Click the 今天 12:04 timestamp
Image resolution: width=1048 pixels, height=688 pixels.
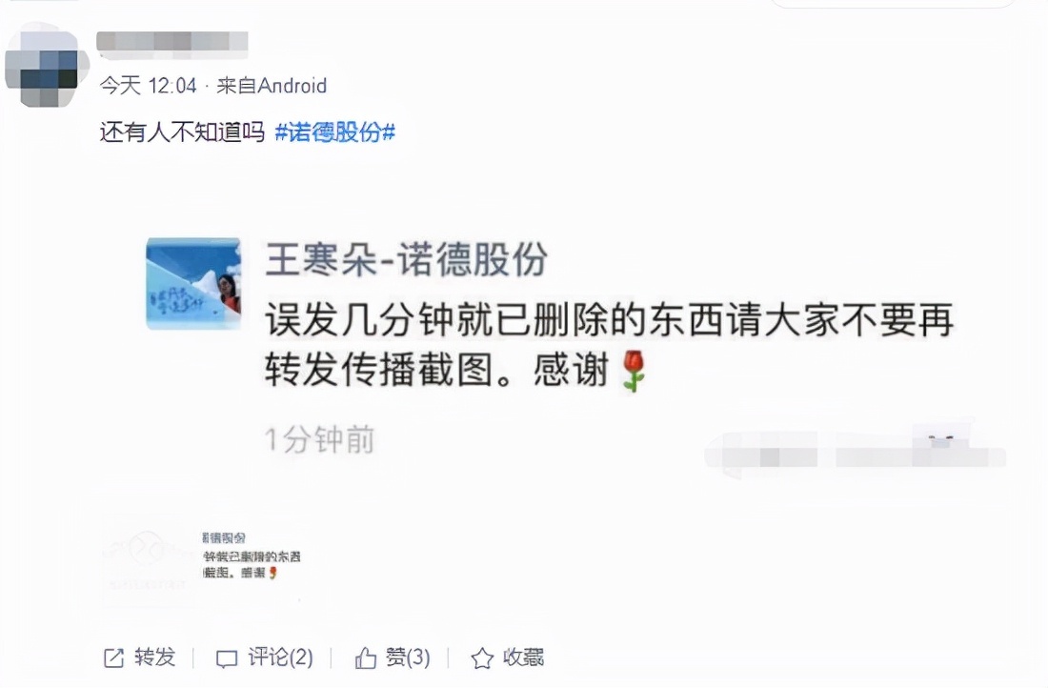coord(149,86)
